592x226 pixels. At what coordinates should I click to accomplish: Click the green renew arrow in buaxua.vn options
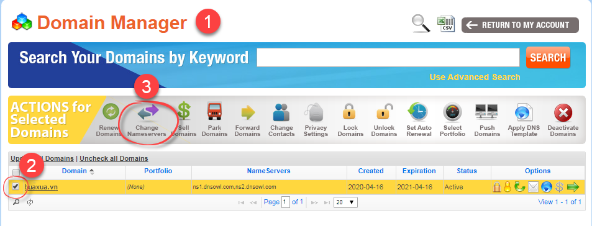(x=519, y=187)
